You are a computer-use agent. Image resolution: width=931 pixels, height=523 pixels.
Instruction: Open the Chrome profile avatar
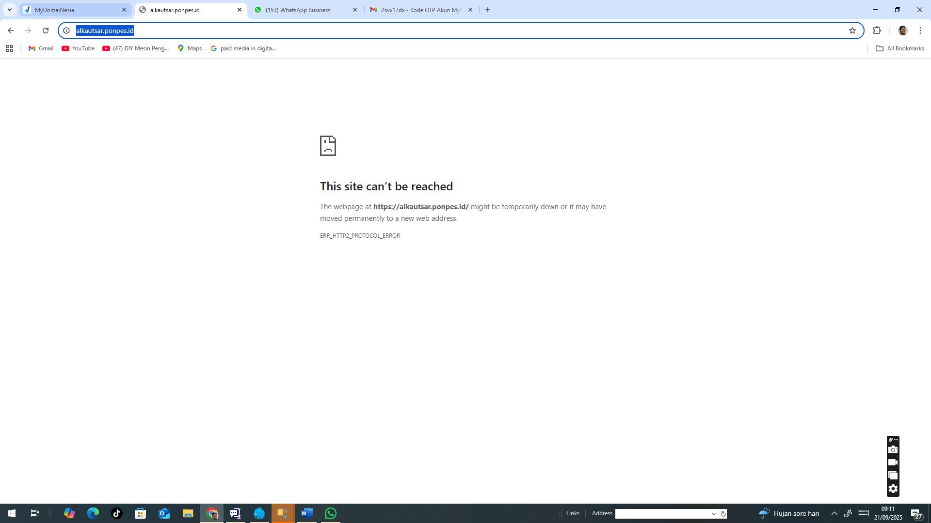click(x=902, y=31)
